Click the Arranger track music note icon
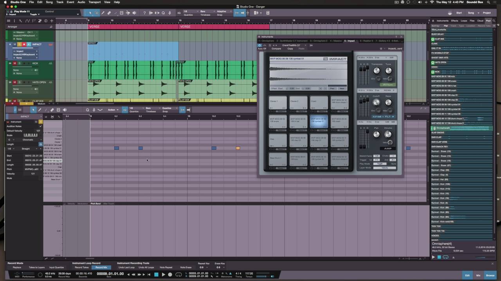 coord(51,27)
